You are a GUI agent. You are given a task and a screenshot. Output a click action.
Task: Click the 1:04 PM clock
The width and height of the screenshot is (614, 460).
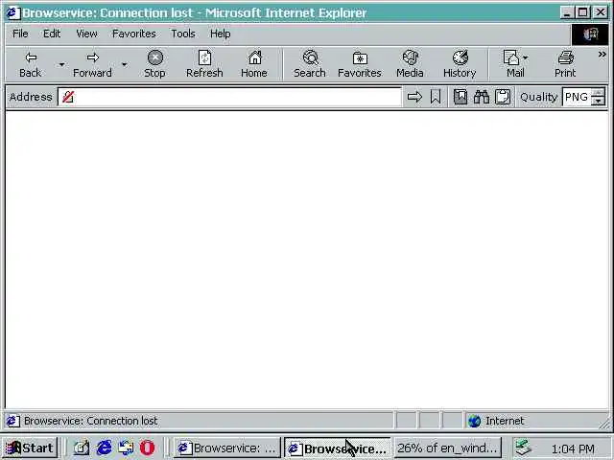tap(573, 448)
